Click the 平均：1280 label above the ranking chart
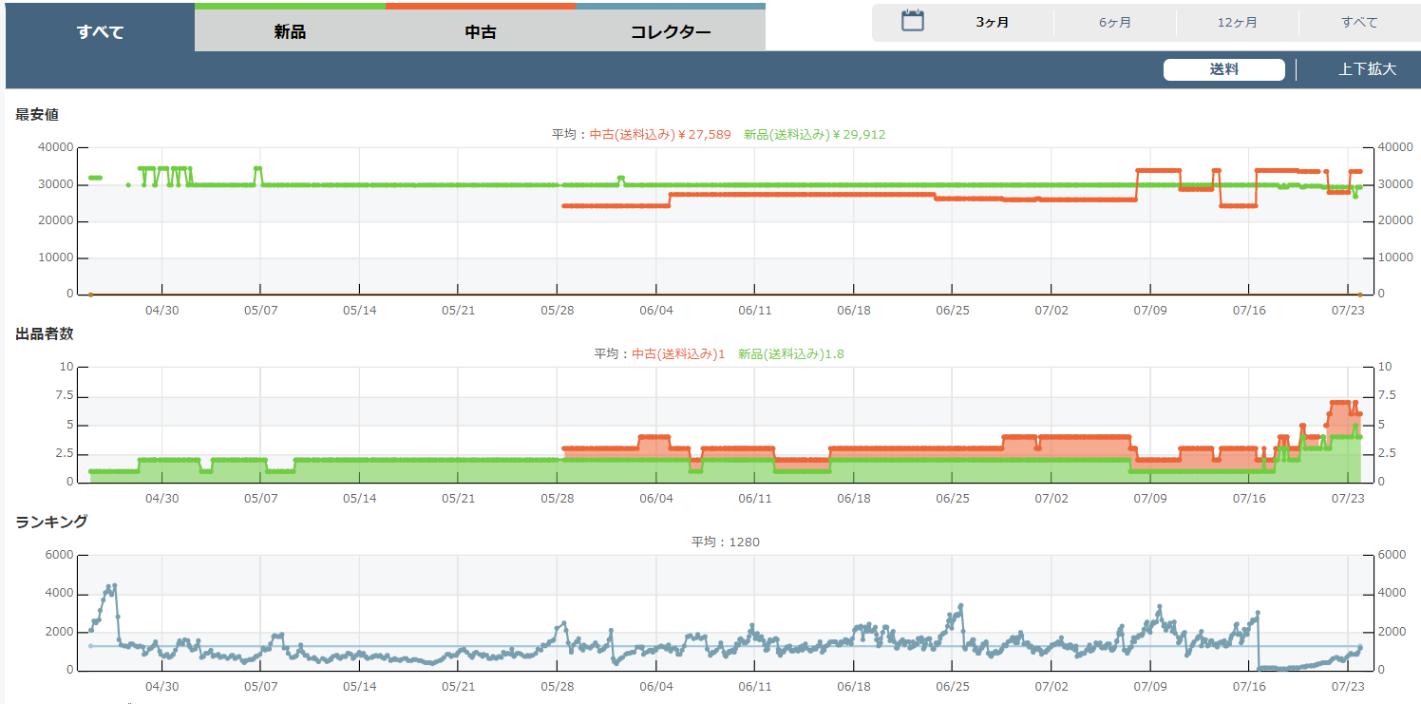 pyautogui.click(x=725, y=542)
